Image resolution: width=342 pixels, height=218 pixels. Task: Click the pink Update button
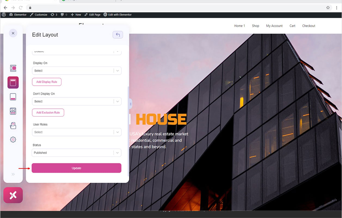point(76,168)
